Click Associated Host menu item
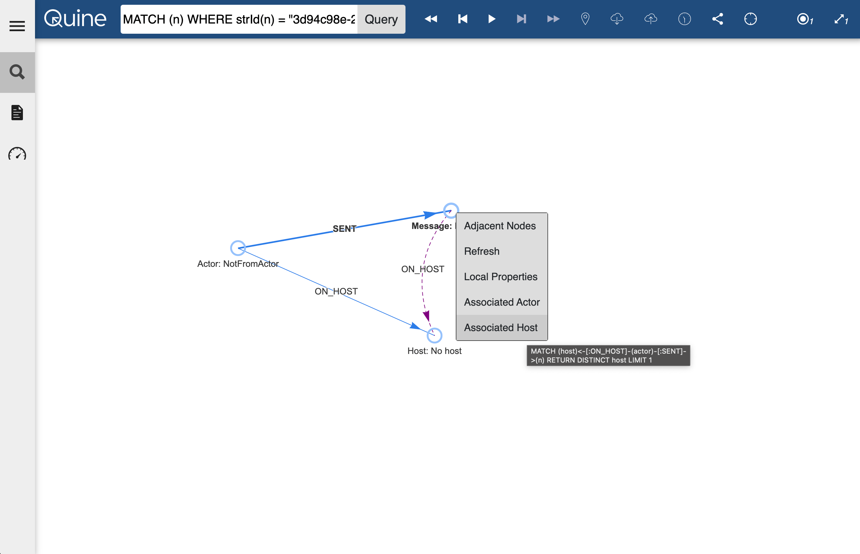This screenshot has height=554, width=860. (x=500, y=328)
